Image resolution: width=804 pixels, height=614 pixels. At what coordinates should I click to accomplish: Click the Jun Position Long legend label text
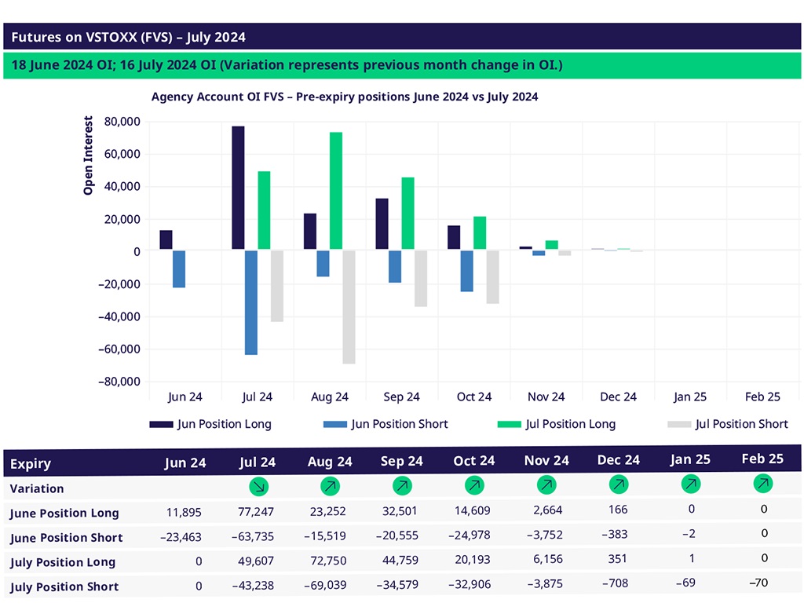pos(224,424)
